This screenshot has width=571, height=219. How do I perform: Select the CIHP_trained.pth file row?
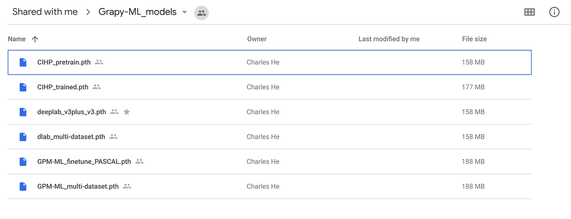point(269,87)
